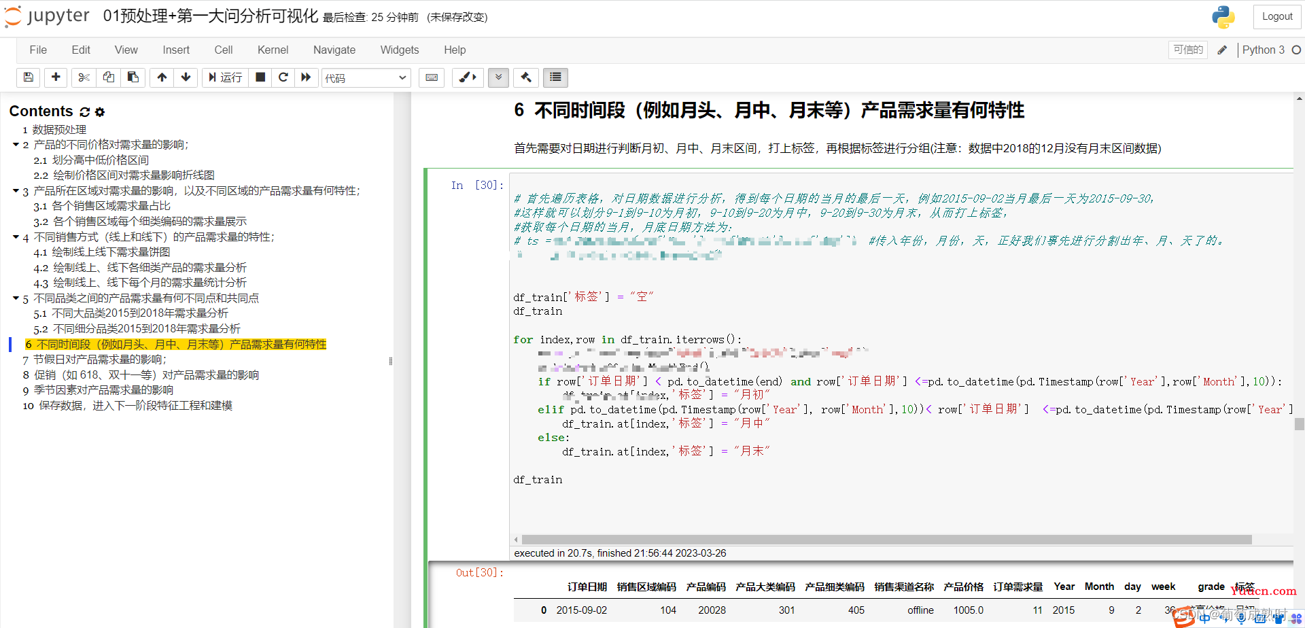Click the gavel code prettify icon
Screen dimensions: 1305x628
pos(526,77)
